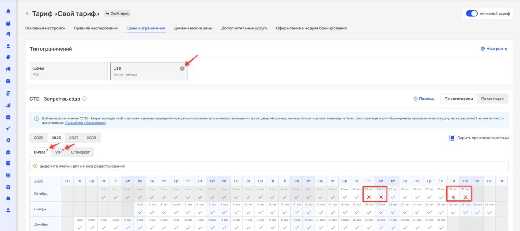
Task: Click the Настроить gear button
Action: tap(494, 49)
